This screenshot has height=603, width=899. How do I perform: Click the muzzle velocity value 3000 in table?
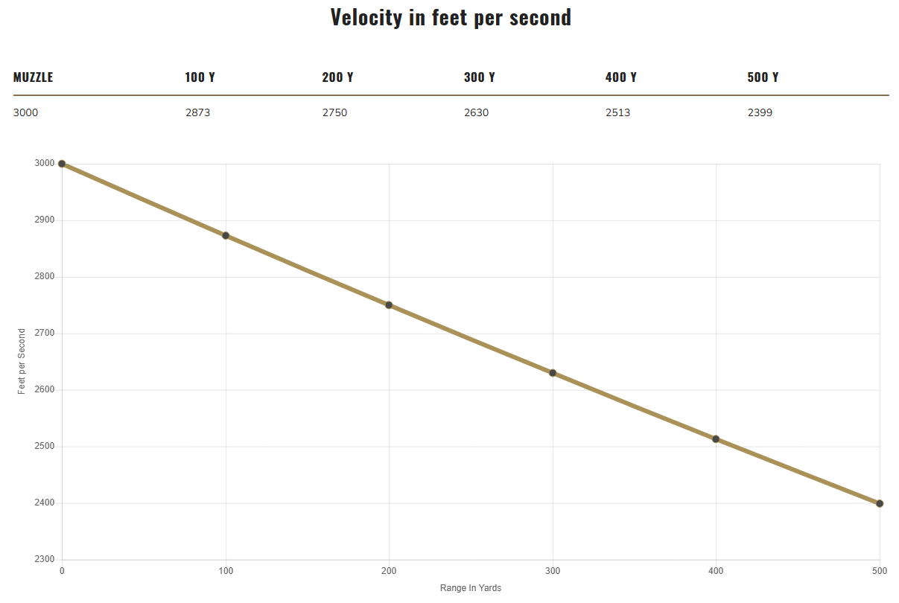26,113
